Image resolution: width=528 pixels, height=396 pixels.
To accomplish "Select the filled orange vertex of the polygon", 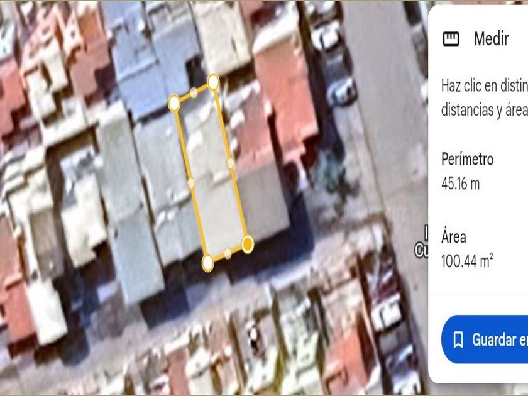I will click(248, 244).
